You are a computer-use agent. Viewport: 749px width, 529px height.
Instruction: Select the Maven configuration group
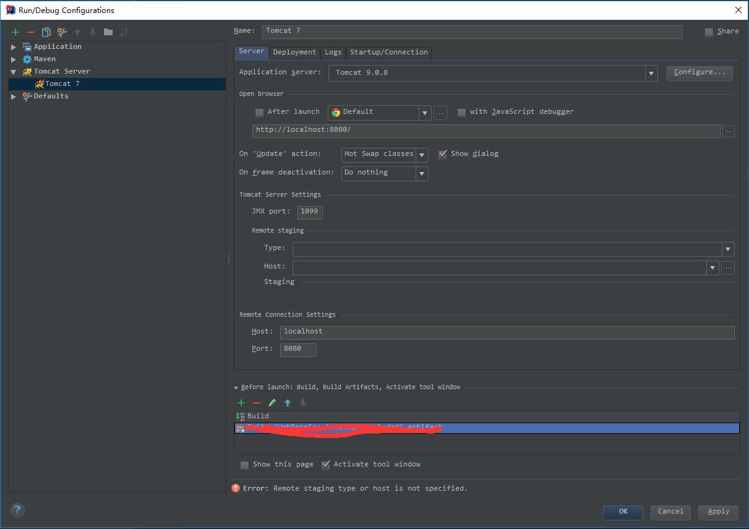pyautogui.click(x=45, y=59)
